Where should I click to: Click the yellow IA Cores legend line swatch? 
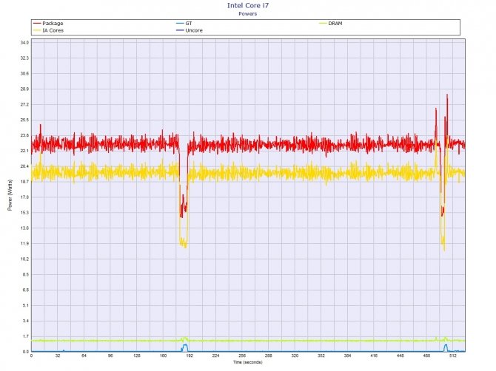tap(37, 30)
